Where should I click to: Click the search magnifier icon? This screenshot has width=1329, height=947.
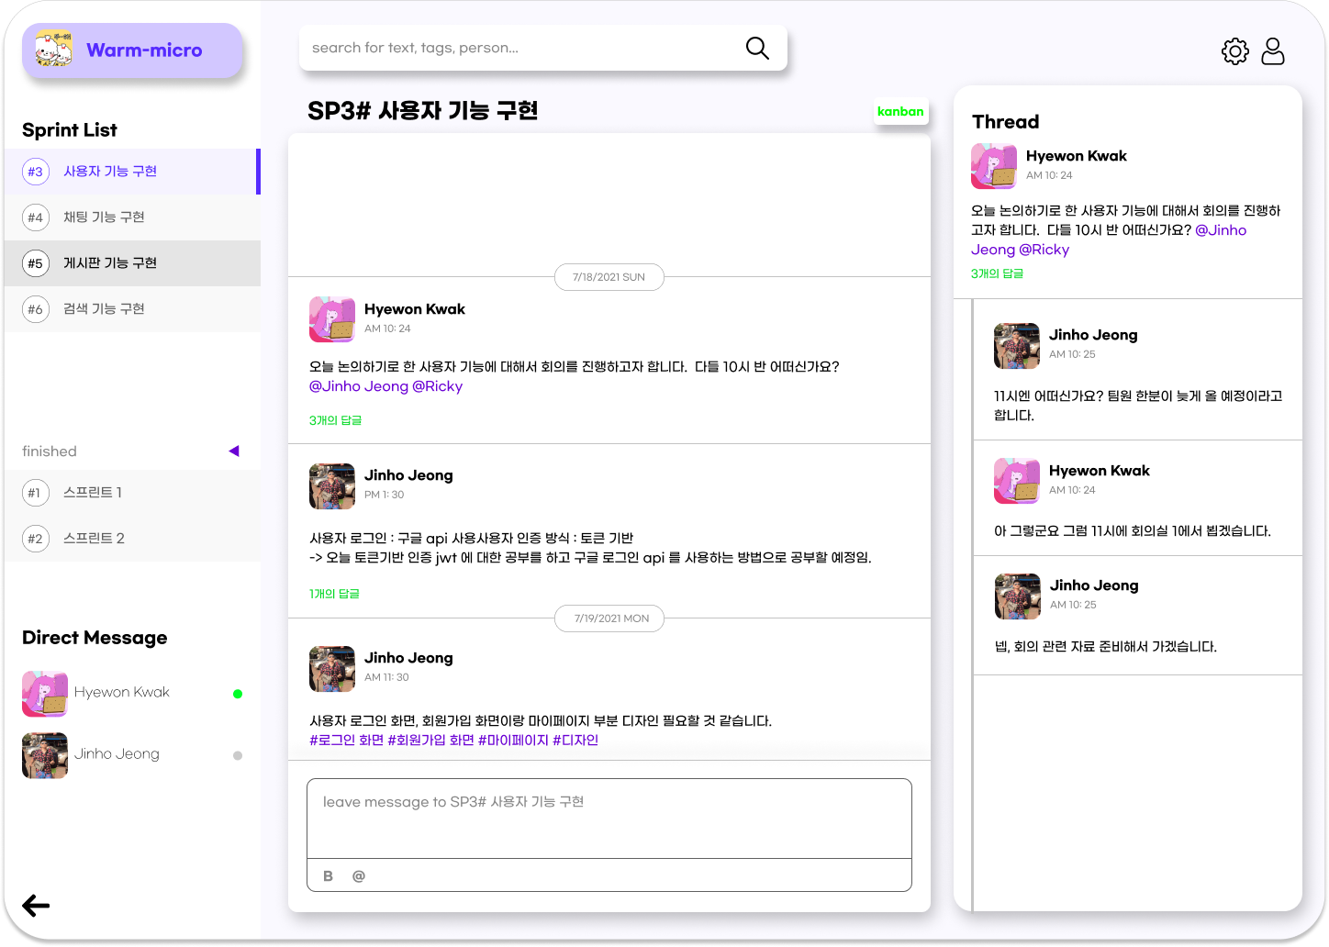tap(756, 47)
